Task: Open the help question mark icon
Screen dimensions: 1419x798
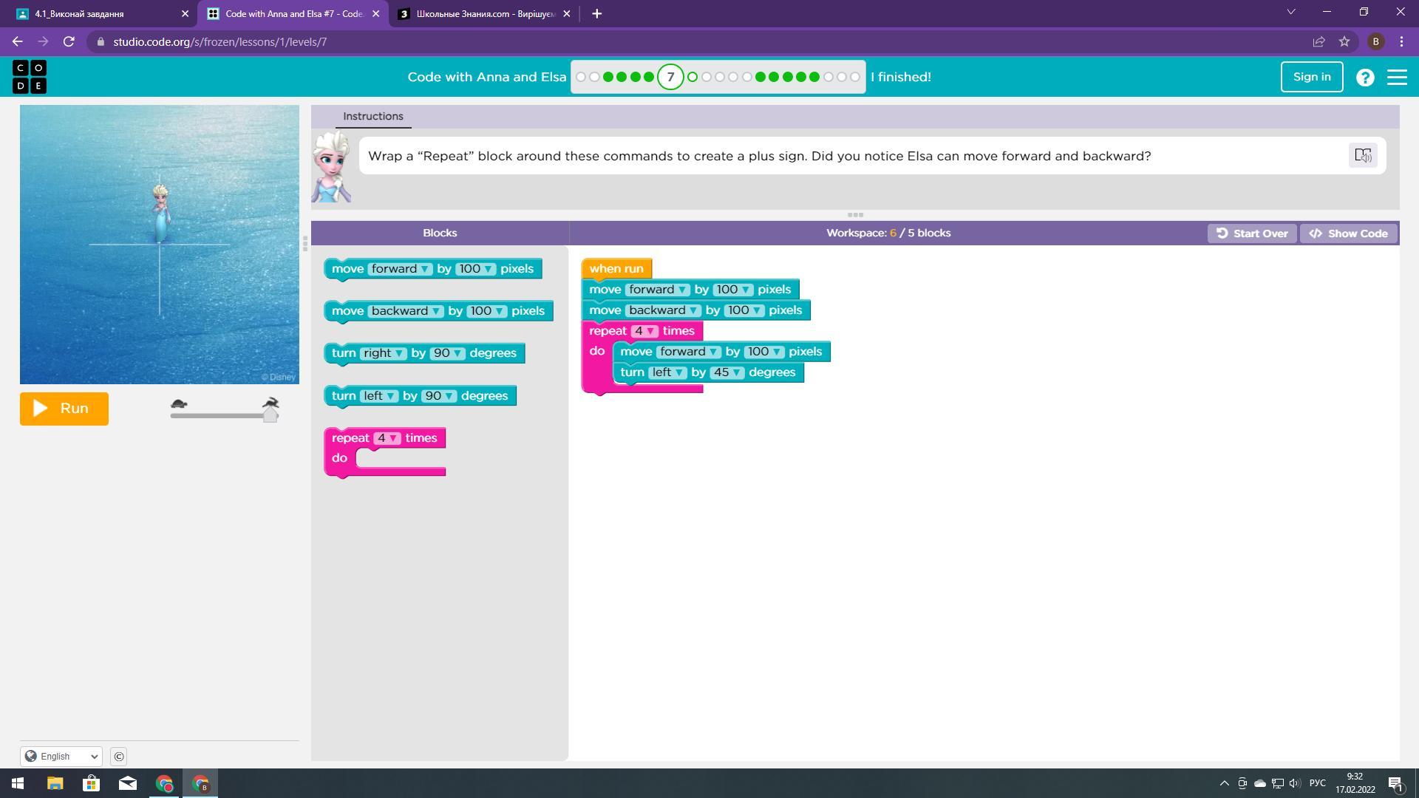Action: pyautogui.click(x=1365, y=78)
